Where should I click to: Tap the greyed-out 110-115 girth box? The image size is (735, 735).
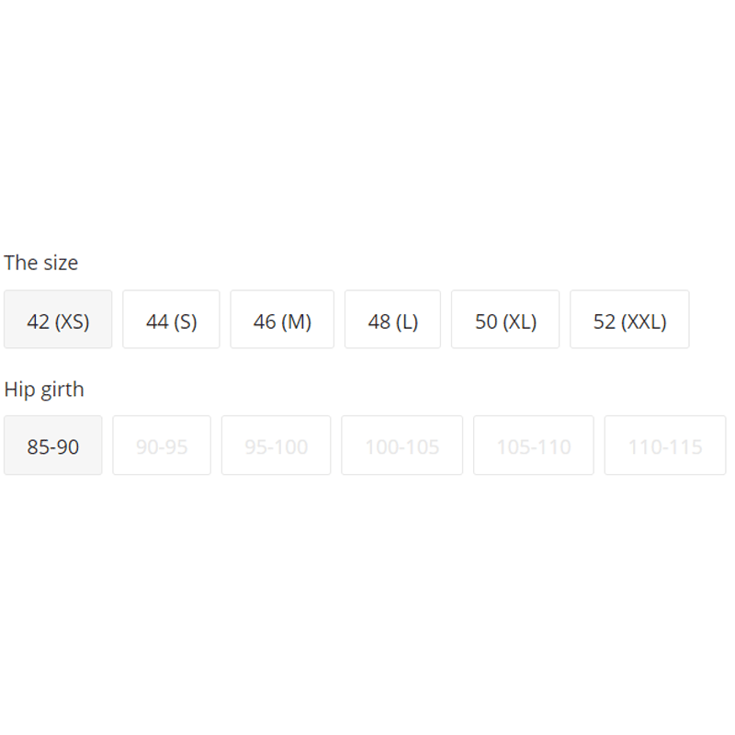click(664, 446)
